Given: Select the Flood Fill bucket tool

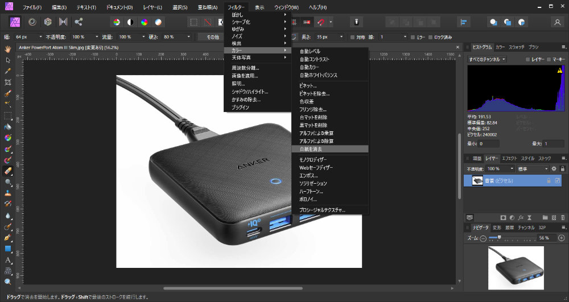Looking at the screenshot, I should pyautogui.click(x=7, y=127).
